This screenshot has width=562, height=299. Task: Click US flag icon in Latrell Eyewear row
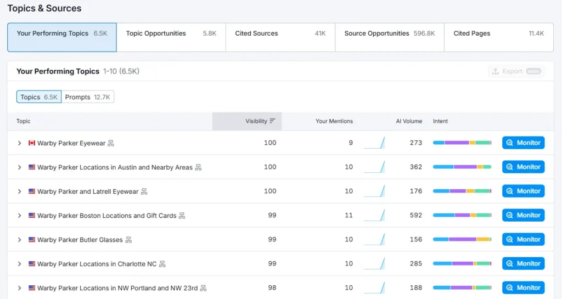pos(32,191)
